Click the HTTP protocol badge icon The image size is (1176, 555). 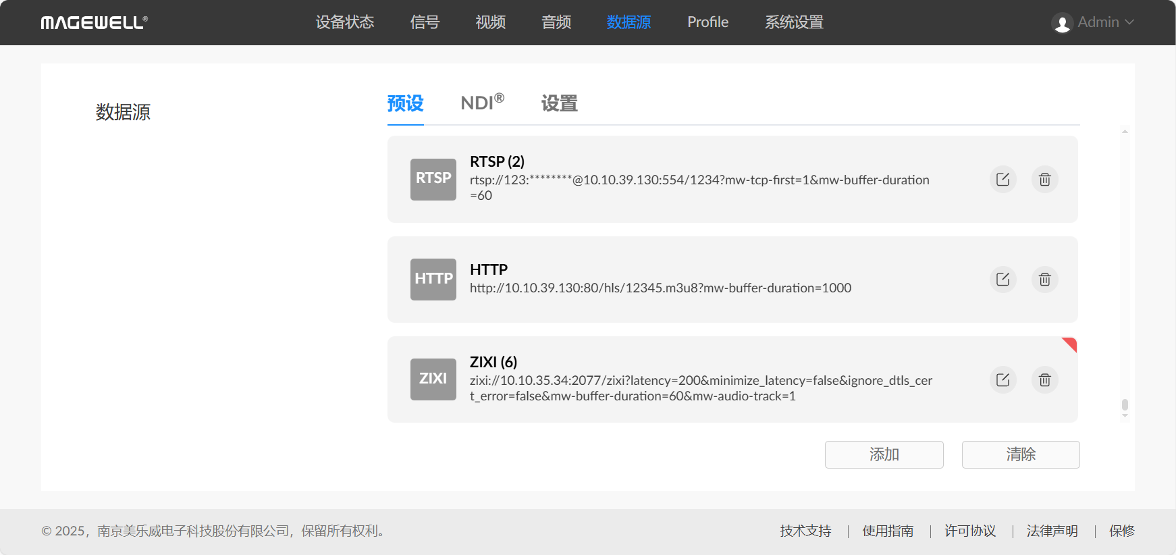point(433,279)
